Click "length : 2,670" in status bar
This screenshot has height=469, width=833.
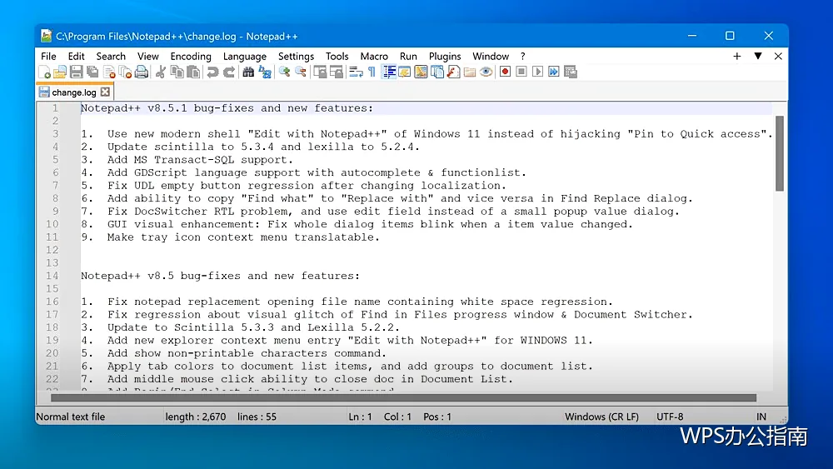pyautogui.click(x=196, y=417)
